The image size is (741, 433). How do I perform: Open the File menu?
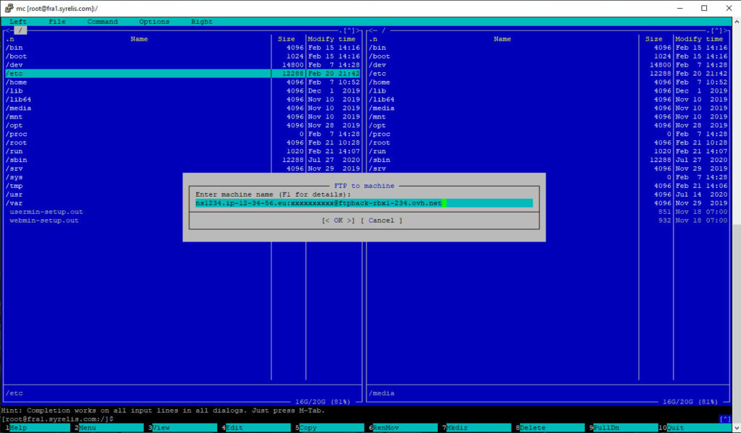(57, 22)
